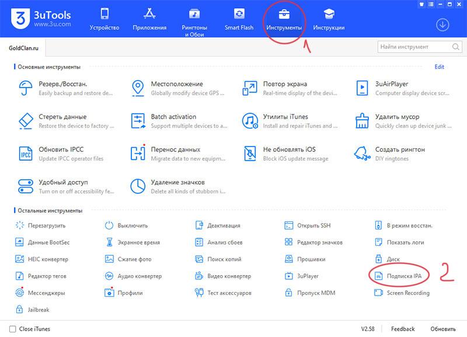The height and width of the screenshot is (337, 467).
Task: Open Мессенджеры tool icon
Action: click(20, 292)
